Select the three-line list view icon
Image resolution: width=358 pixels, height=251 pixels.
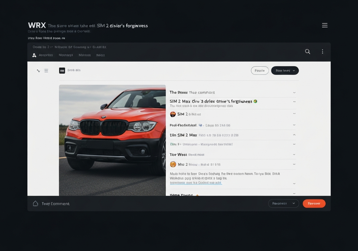point(46,71)
